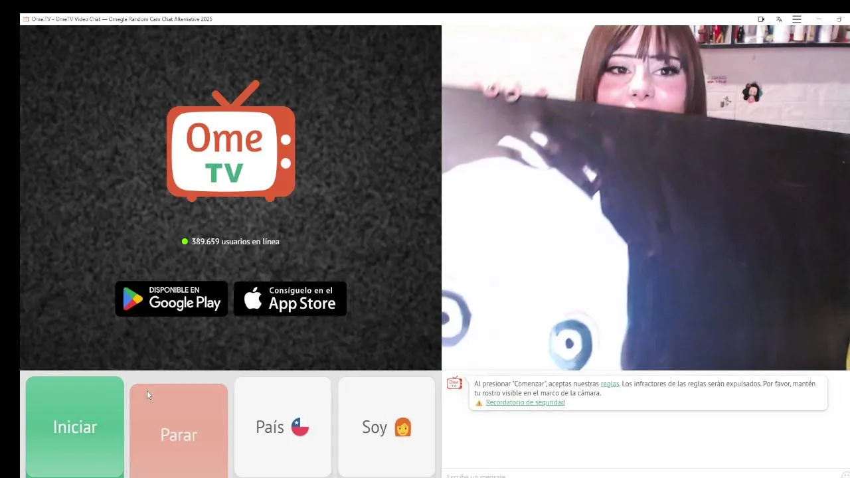Screen dimensions: 850x478
Task: Open the Soy gender selector
Action: point(386,427)
